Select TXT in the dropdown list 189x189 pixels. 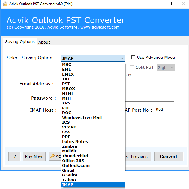(93, 79)
